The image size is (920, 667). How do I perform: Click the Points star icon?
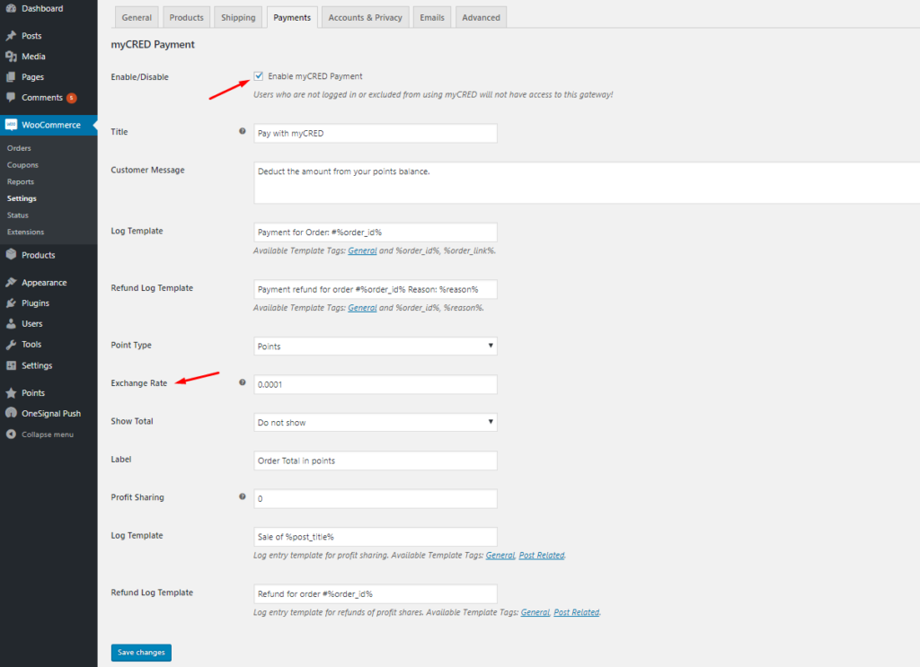click(11, 392)
